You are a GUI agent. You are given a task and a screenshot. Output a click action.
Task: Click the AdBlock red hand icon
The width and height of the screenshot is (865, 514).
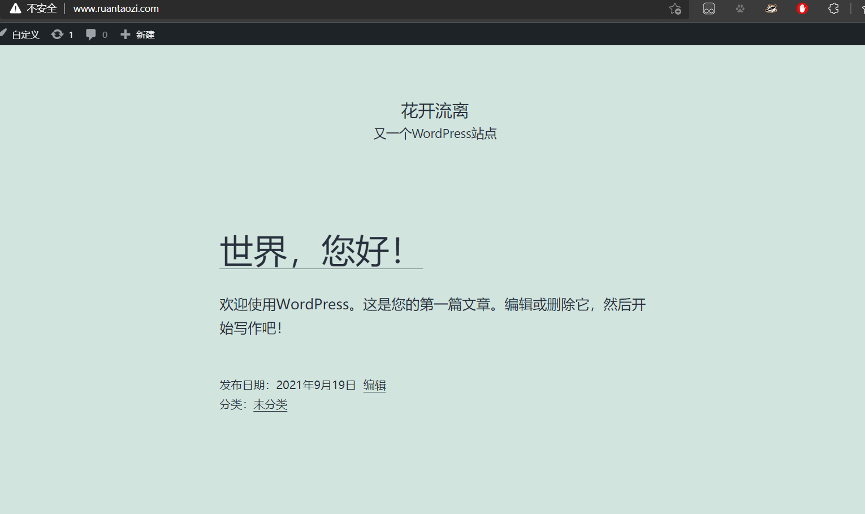(802, 8)
